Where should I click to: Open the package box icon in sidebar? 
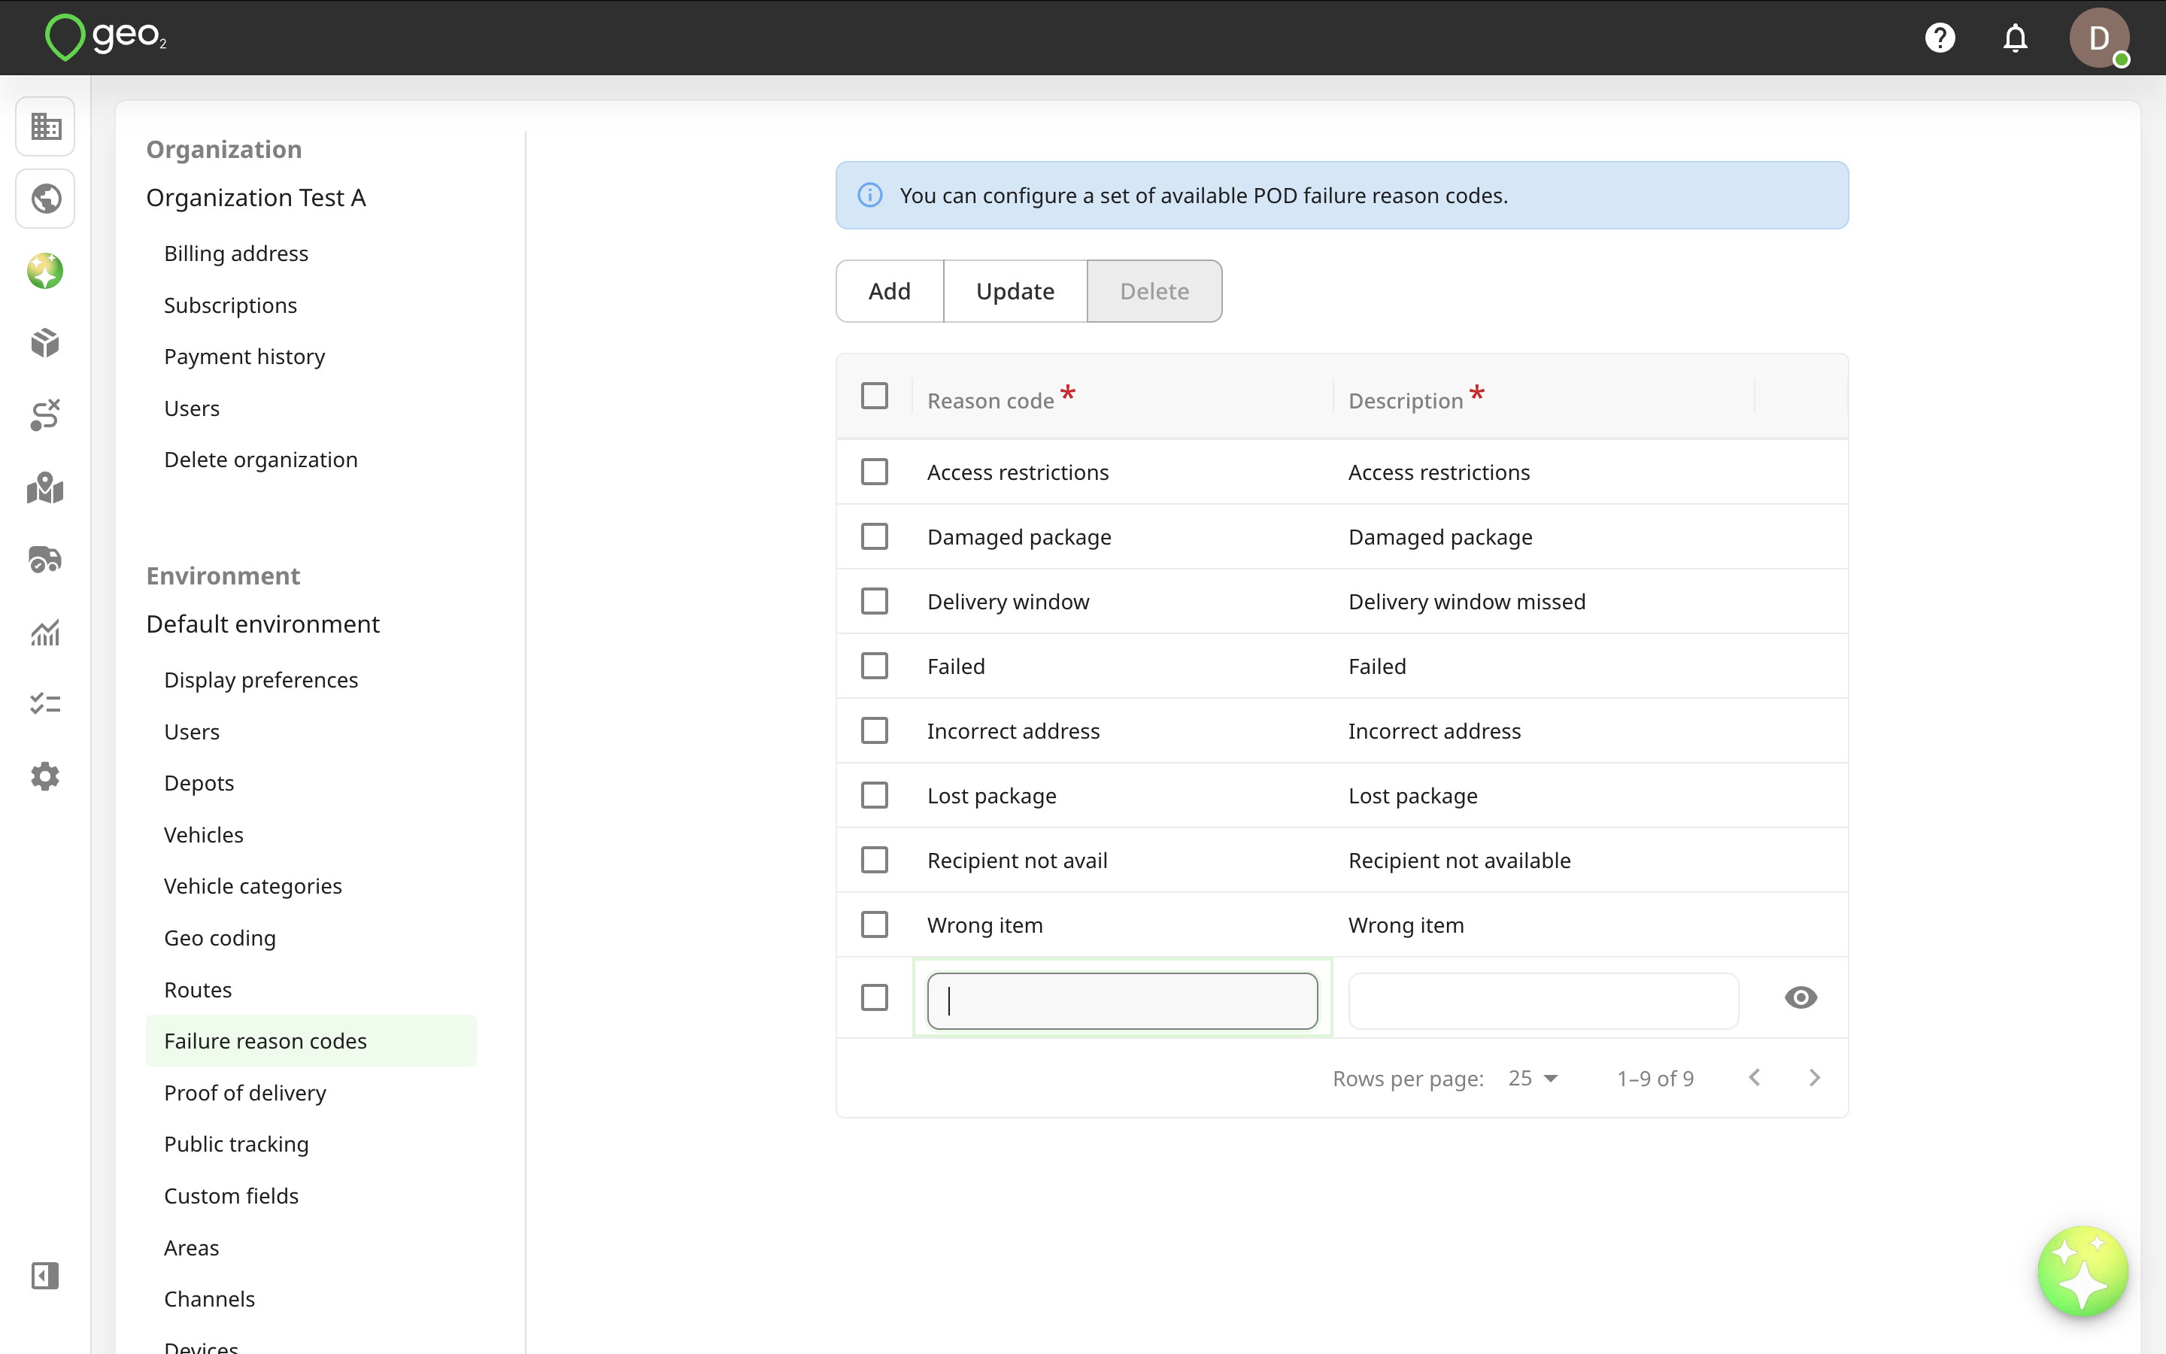point(46,343)
